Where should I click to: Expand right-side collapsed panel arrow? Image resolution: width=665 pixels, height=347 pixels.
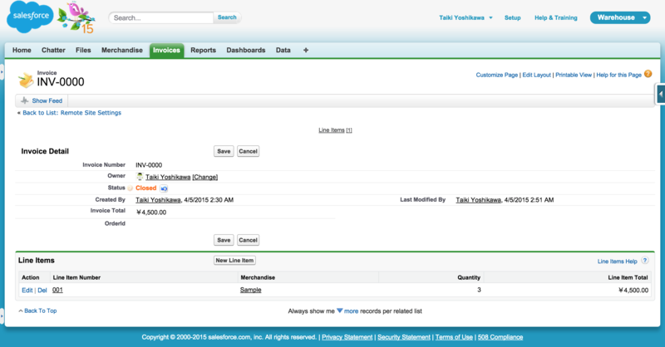660,94
